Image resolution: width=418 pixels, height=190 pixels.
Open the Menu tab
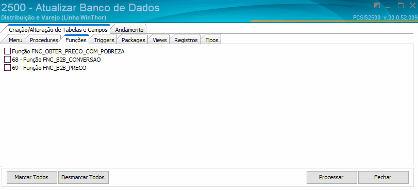(15, 40)
